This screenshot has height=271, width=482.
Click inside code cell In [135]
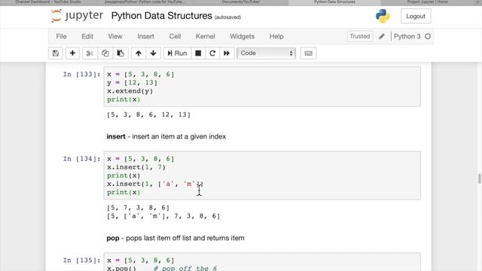coord(262,262)
